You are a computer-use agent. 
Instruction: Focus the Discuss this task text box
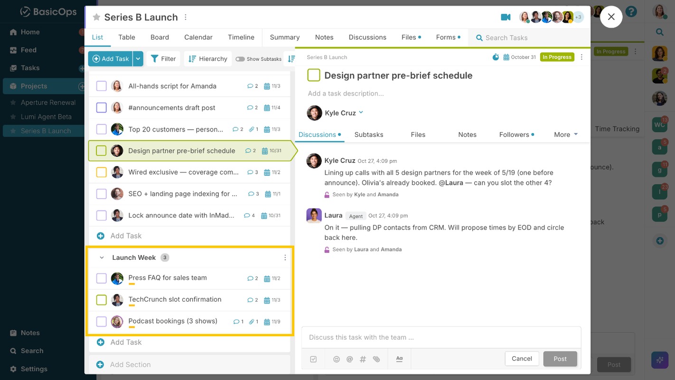tap(441, 337)
